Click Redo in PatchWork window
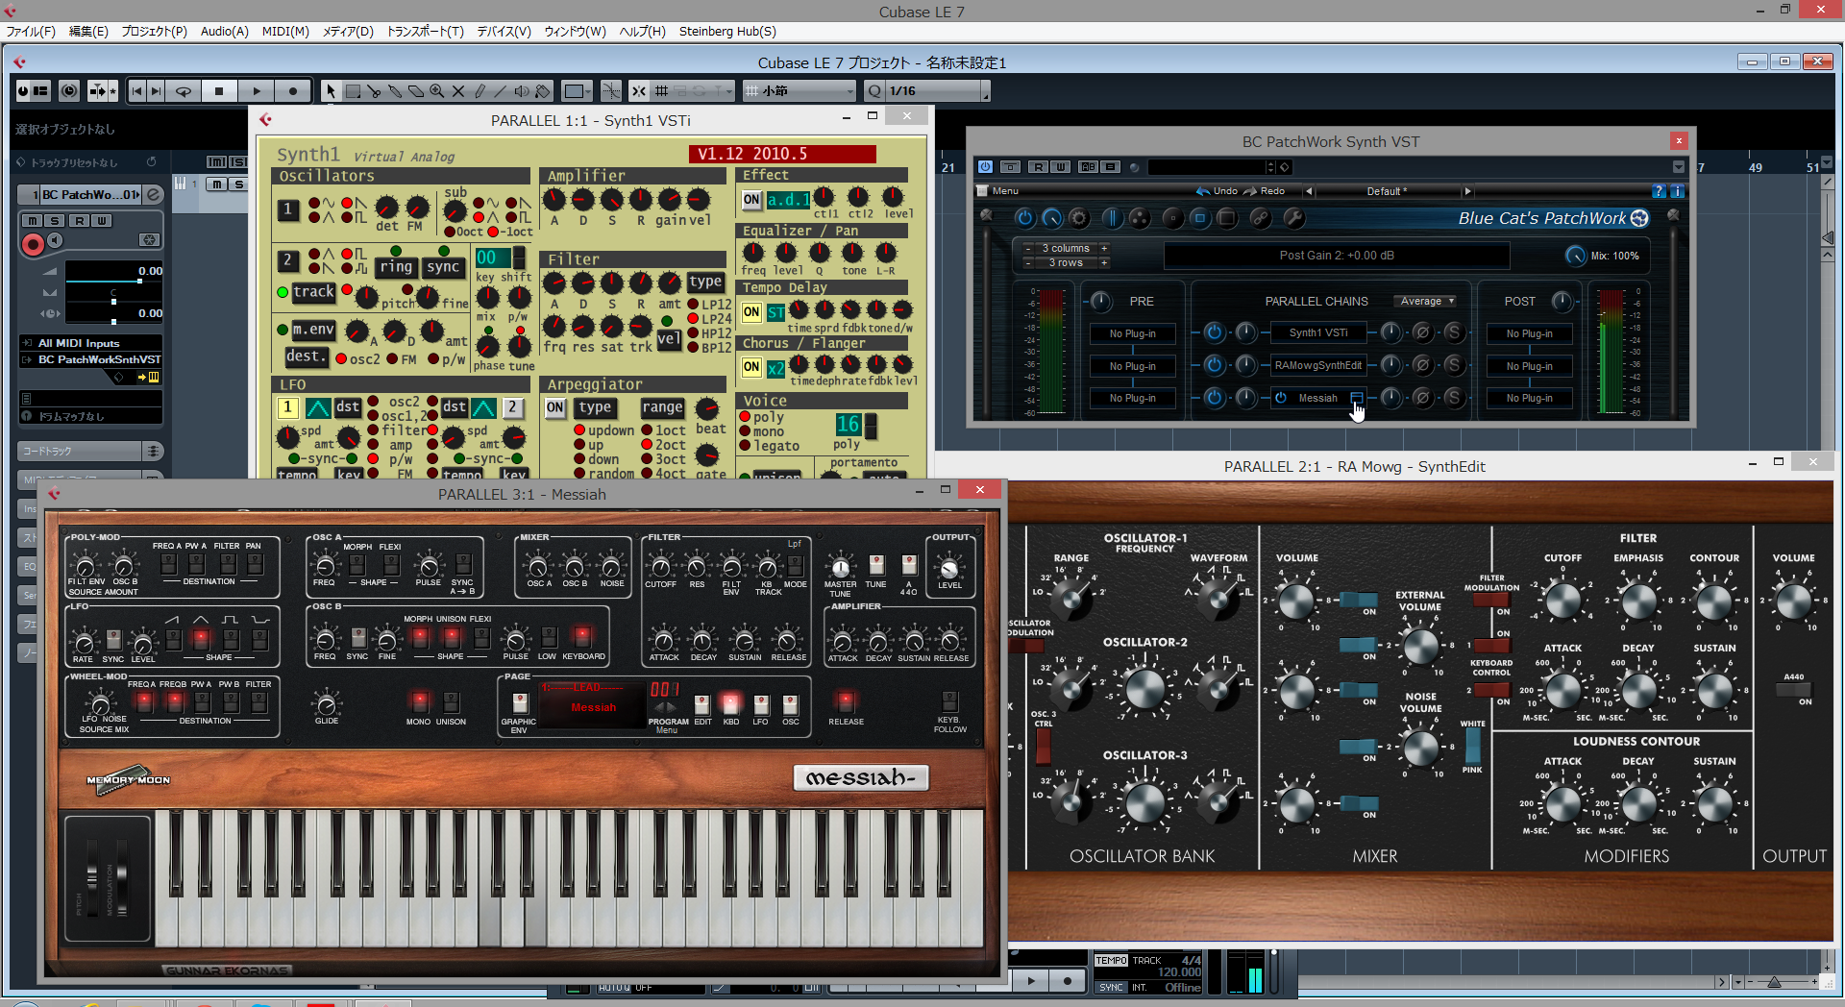1845x1007 pixels. click(x=1265, y=191)
